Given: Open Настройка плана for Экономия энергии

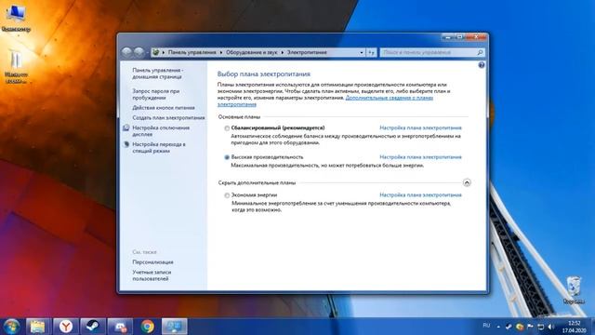Looking at the screenshot, I should pyautogui.click(x=420, y=194).
